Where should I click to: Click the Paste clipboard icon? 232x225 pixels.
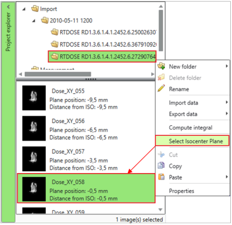pyautogui.click(x=161, y=177)
